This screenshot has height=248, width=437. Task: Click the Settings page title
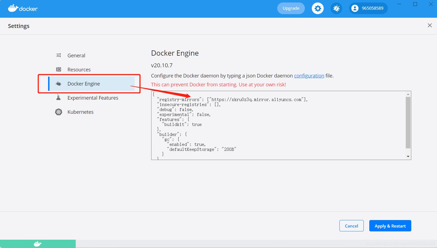[x=19, y=26]
